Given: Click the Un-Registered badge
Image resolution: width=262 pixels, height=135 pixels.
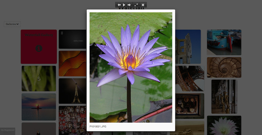Looking at the screenshot, I should click(7, 130).
